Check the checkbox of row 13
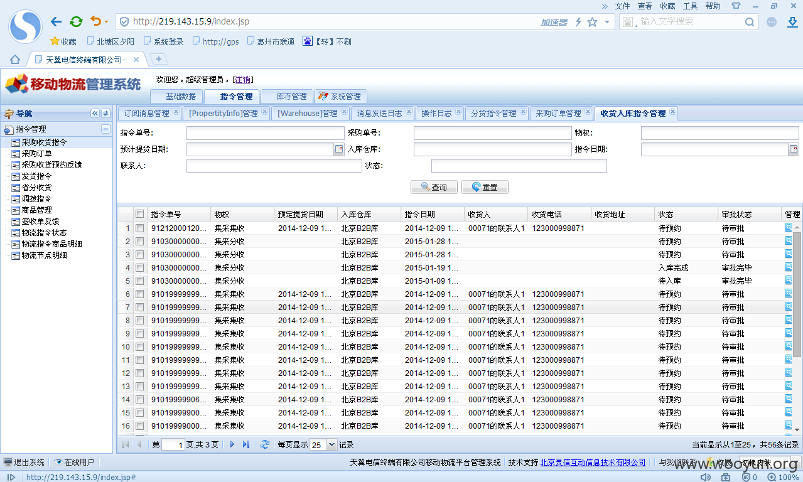803x482 pixels. 139,386
